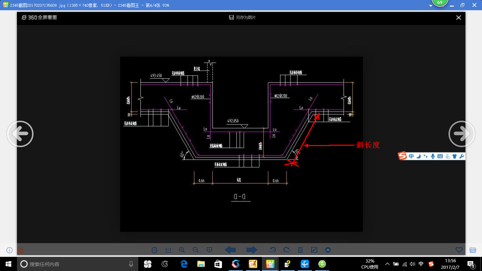
Task: Click the a-a section label in drawing
Action: [240, 196]
